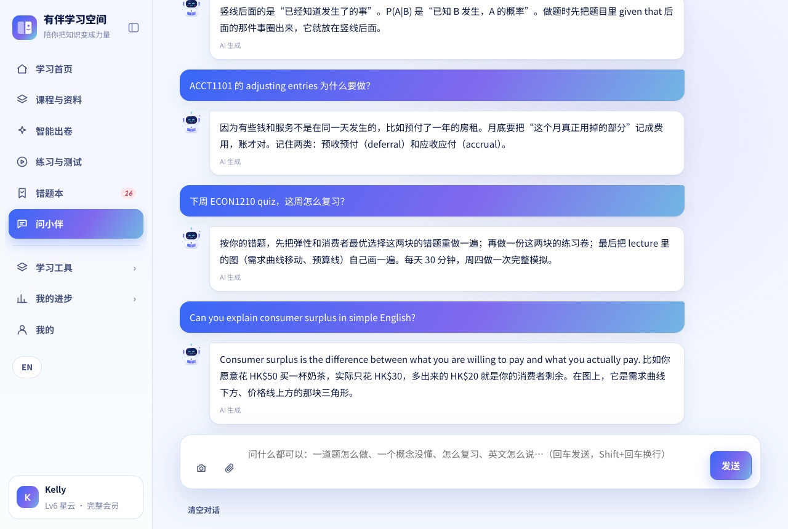Viewport: 788px width, 529px height.
Task: Click the bookmark icon beside 错题本
Action: pyautogui.click(x=22, y=193)
